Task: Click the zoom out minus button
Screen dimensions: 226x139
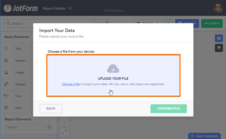Action: (x=64, y=122)
